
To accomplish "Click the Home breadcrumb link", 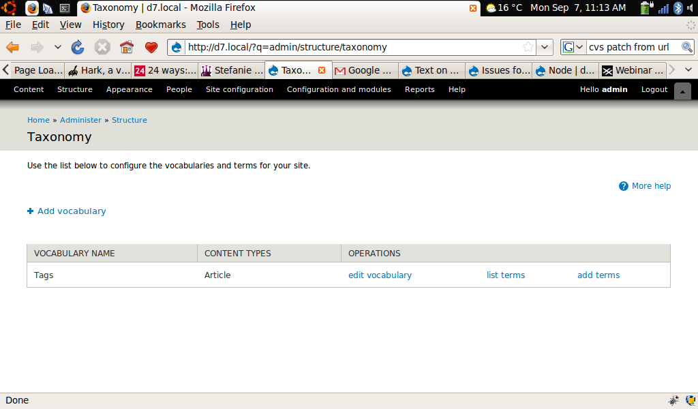I will (38, 120).
